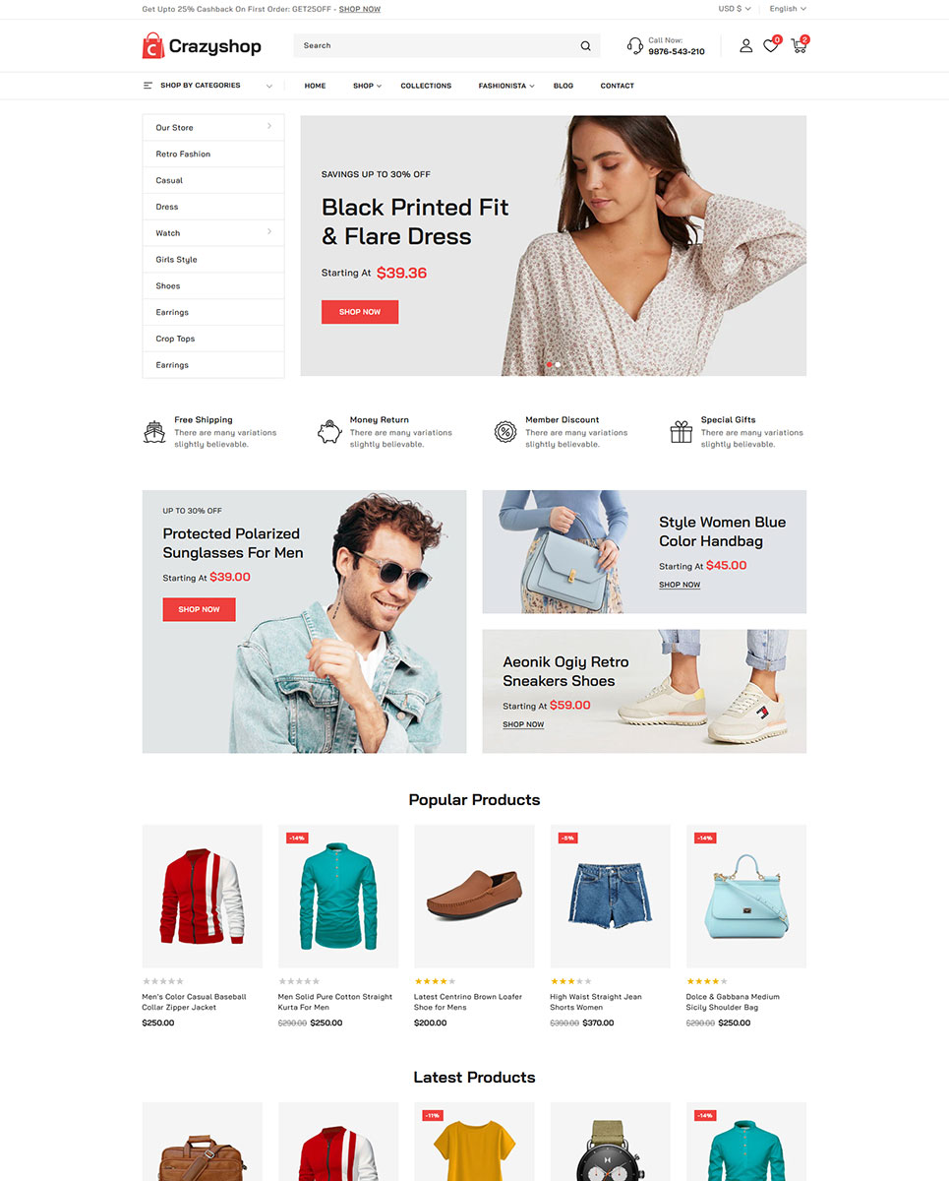Select the first banner slide dot

549,365
